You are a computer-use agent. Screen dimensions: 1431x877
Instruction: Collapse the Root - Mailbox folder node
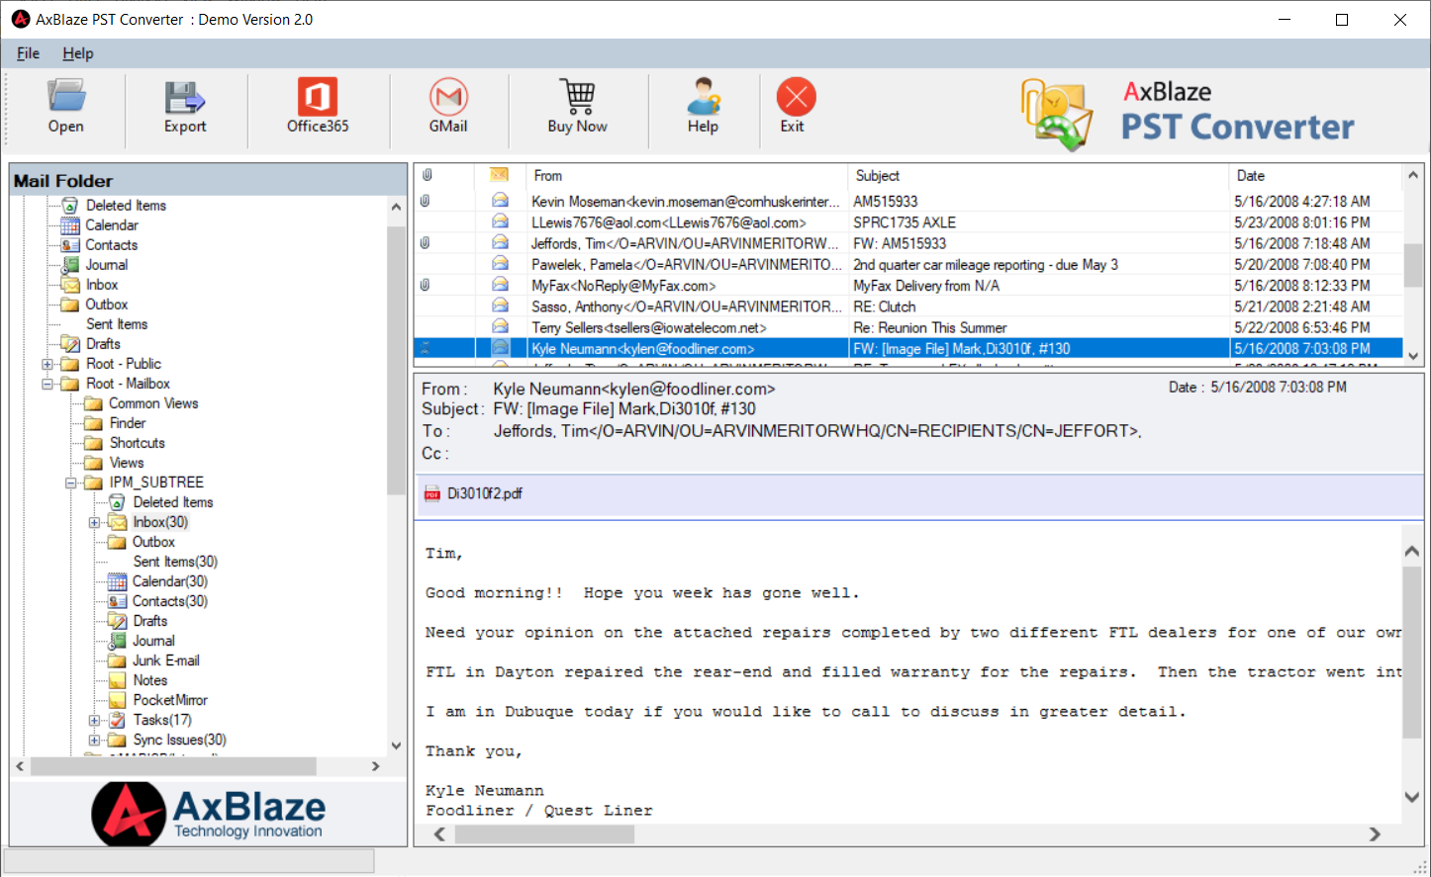coord(48,384)
